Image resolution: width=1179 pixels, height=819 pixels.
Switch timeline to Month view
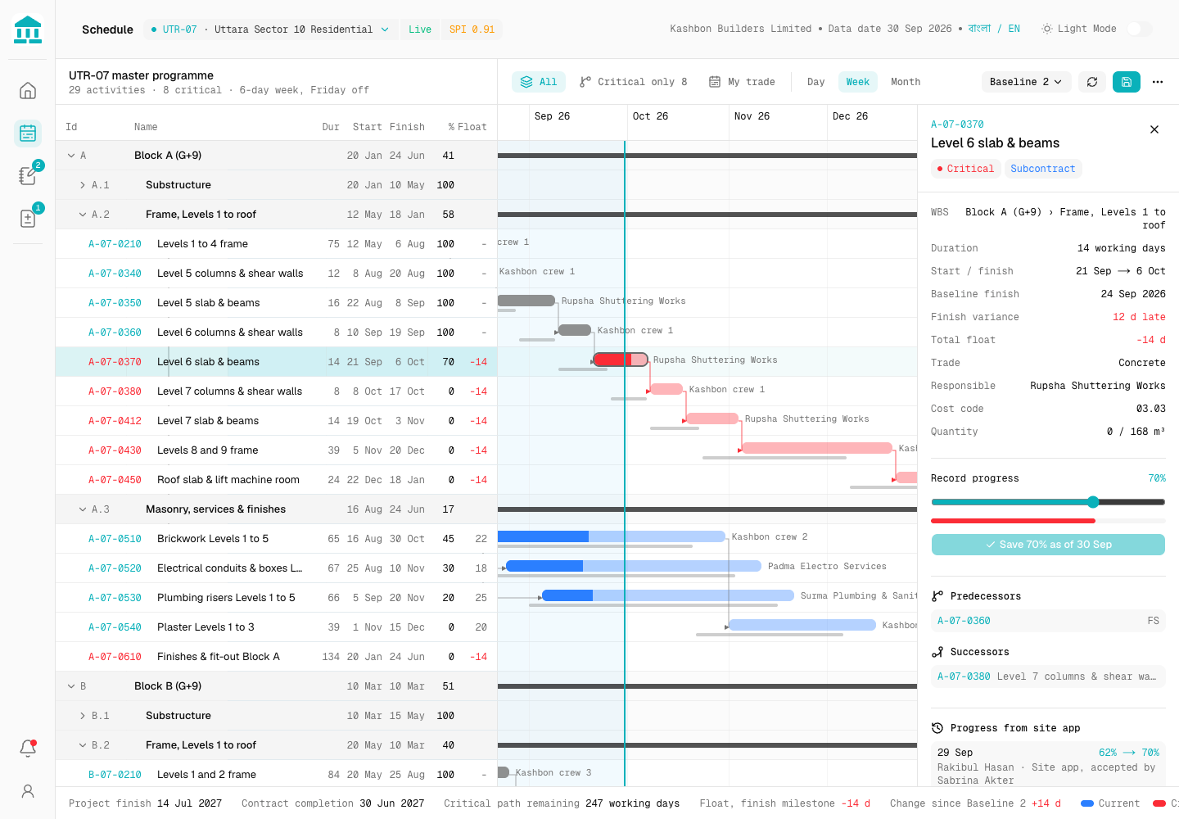(906, 82)
